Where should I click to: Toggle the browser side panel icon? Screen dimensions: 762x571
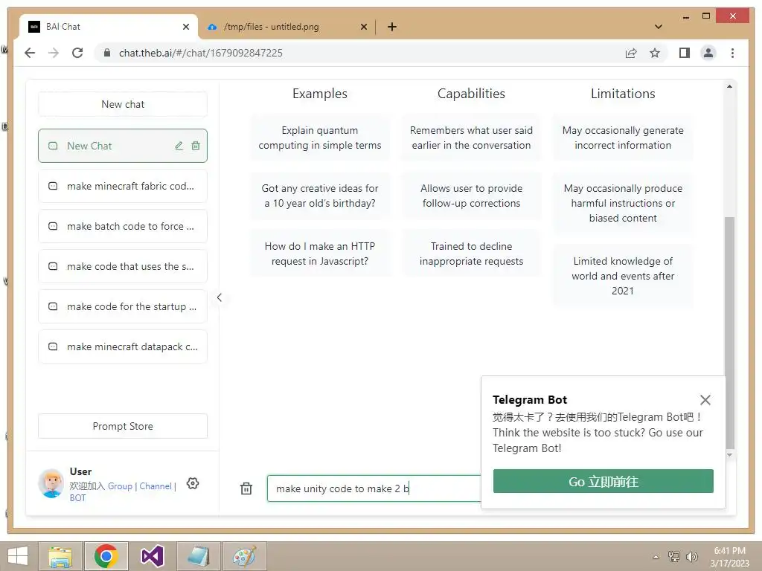pos(685,53)
